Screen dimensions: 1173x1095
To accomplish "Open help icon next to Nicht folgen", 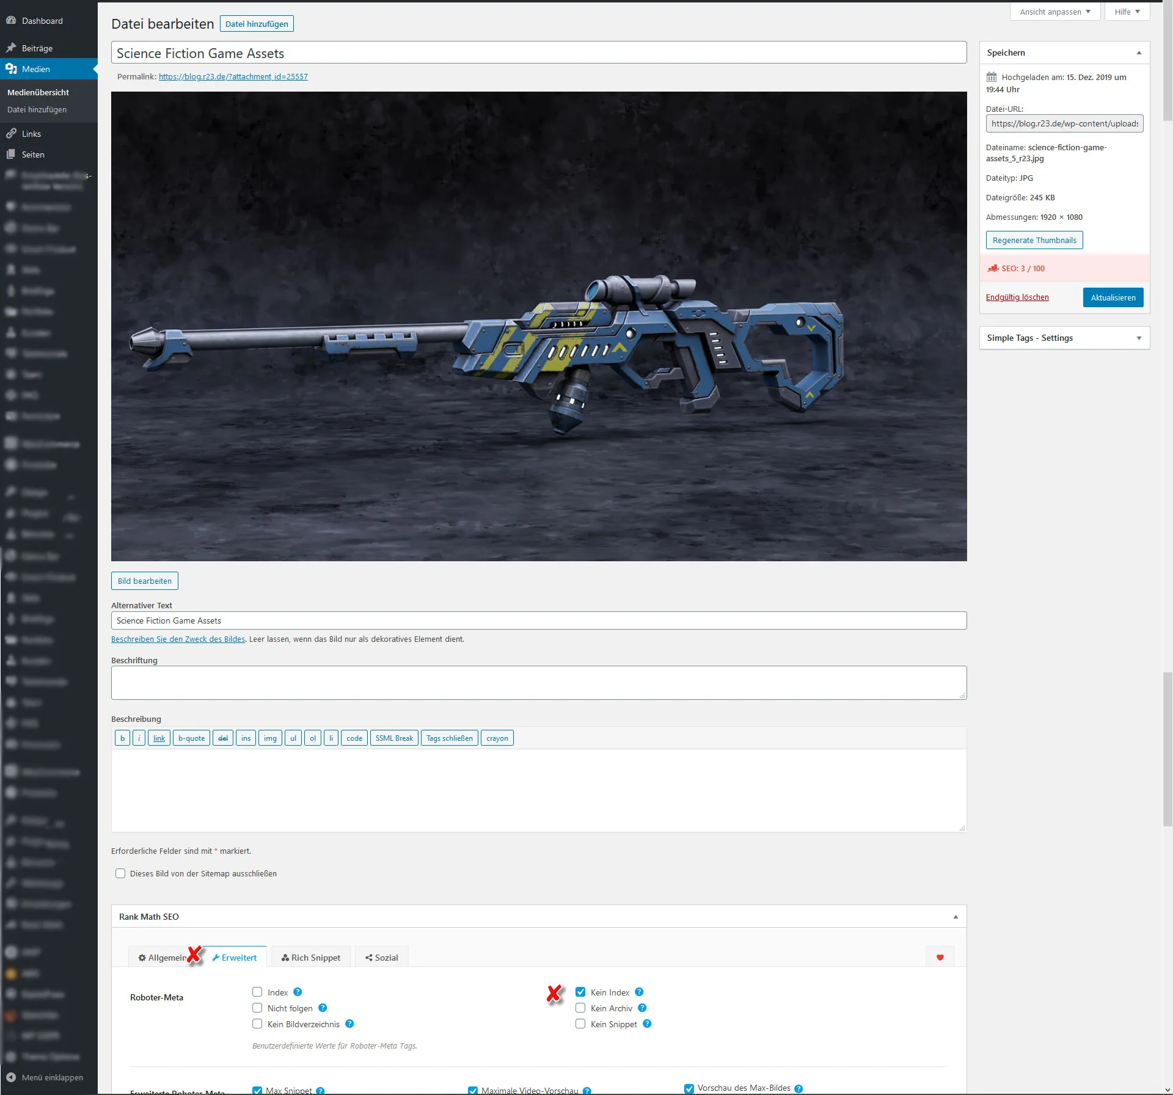I will point(323,1008).
